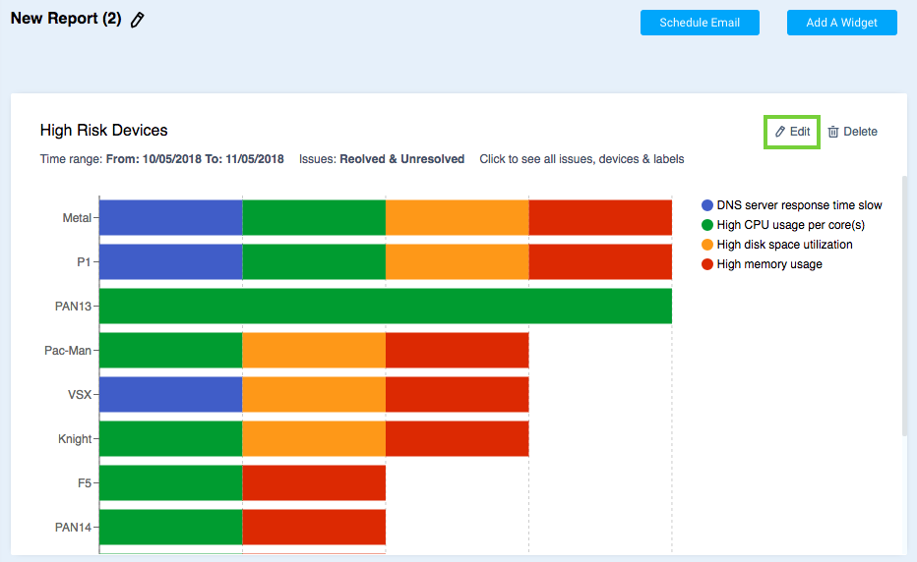Click the orange segment of Pac-Man bar
917x562 pixels.
point(314,350)
